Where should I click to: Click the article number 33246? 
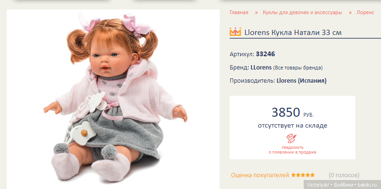(265, 54)
